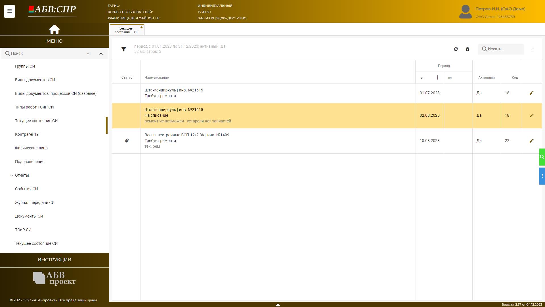Expand the bottom panel arrow
This screenshot has height=307, width=545.
278,305
